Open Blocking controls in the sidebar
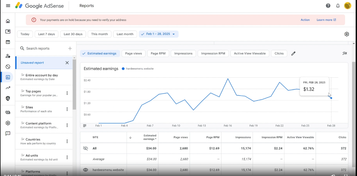Image resolution: width=357 pixels, height=176 pixels. [8, 67]
